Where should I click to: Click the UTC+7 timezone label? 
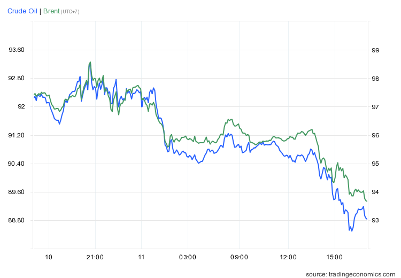[x=70, y=12]
